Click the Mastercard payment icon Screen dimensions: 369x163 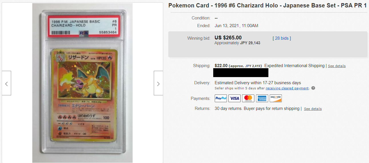(x=248, y=98)
